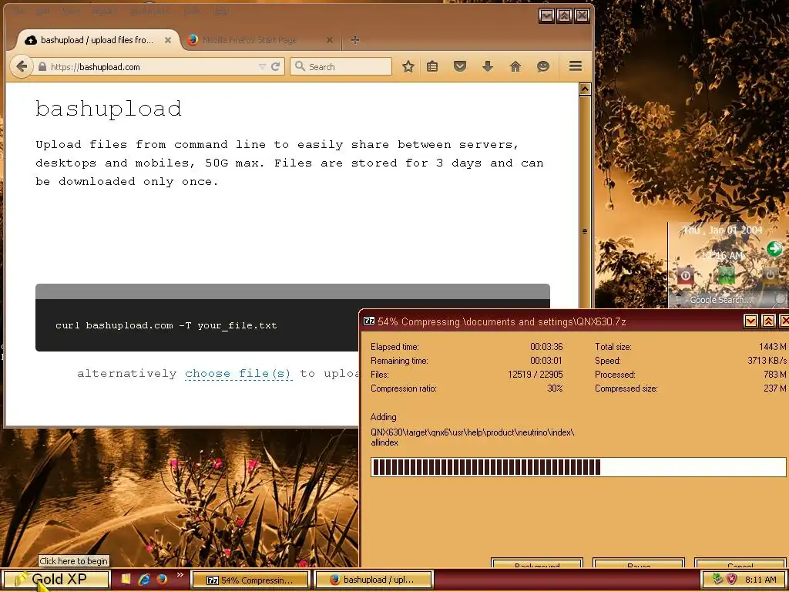Image resolution: width=789 pixels, height=592 pixels.
Task: Click the green arrow on desktop widget
Action: click(x=774, y=248)
